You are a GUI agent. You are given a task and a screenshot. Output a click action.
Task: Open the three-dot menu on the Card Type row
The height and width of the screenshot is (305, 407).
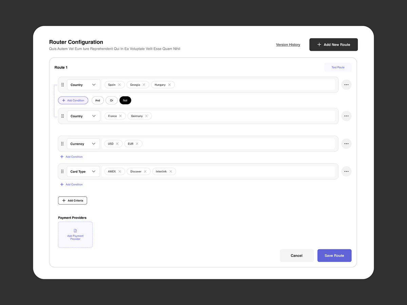click(x=346, y=171)
